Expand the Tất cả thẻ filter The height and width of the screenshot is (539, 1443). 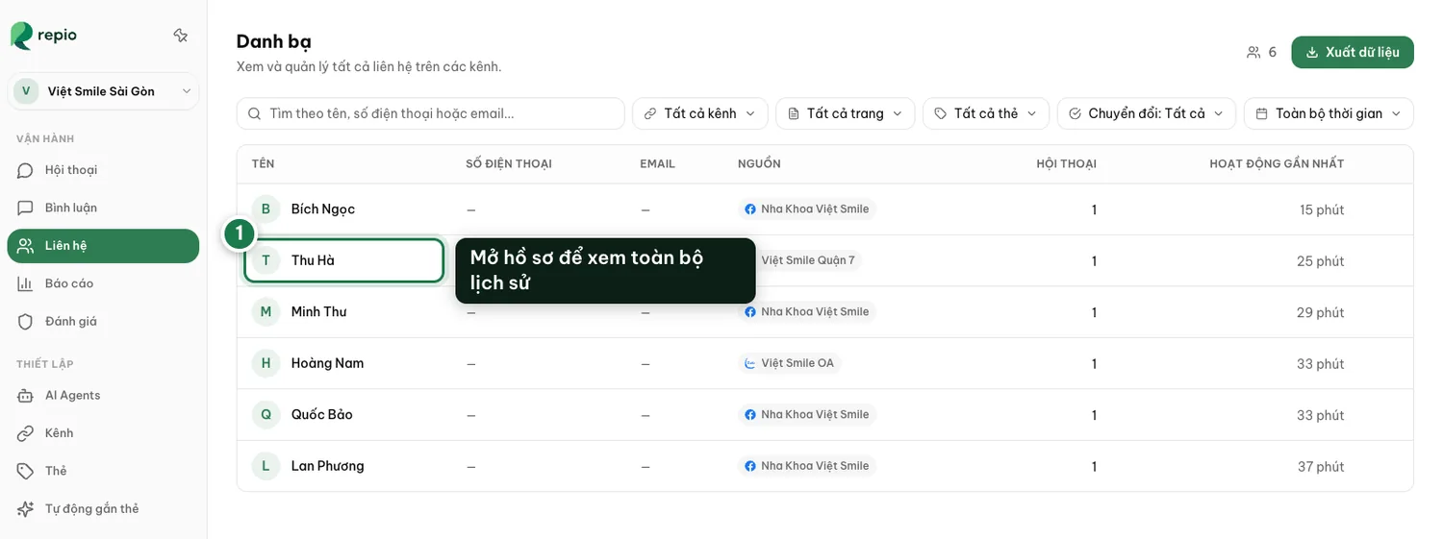coord(986,113)
